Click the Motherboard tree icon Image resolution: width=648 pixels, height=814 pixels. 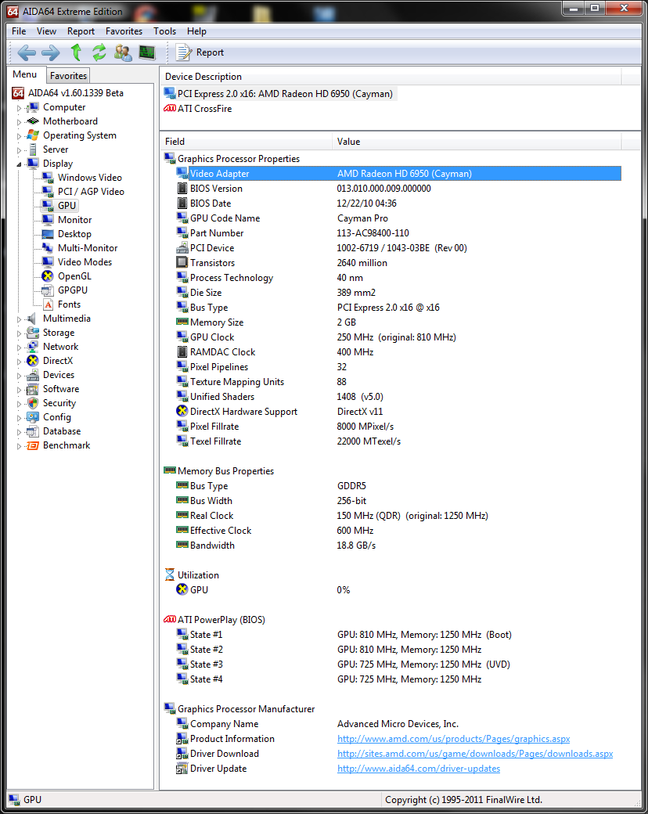33,121
